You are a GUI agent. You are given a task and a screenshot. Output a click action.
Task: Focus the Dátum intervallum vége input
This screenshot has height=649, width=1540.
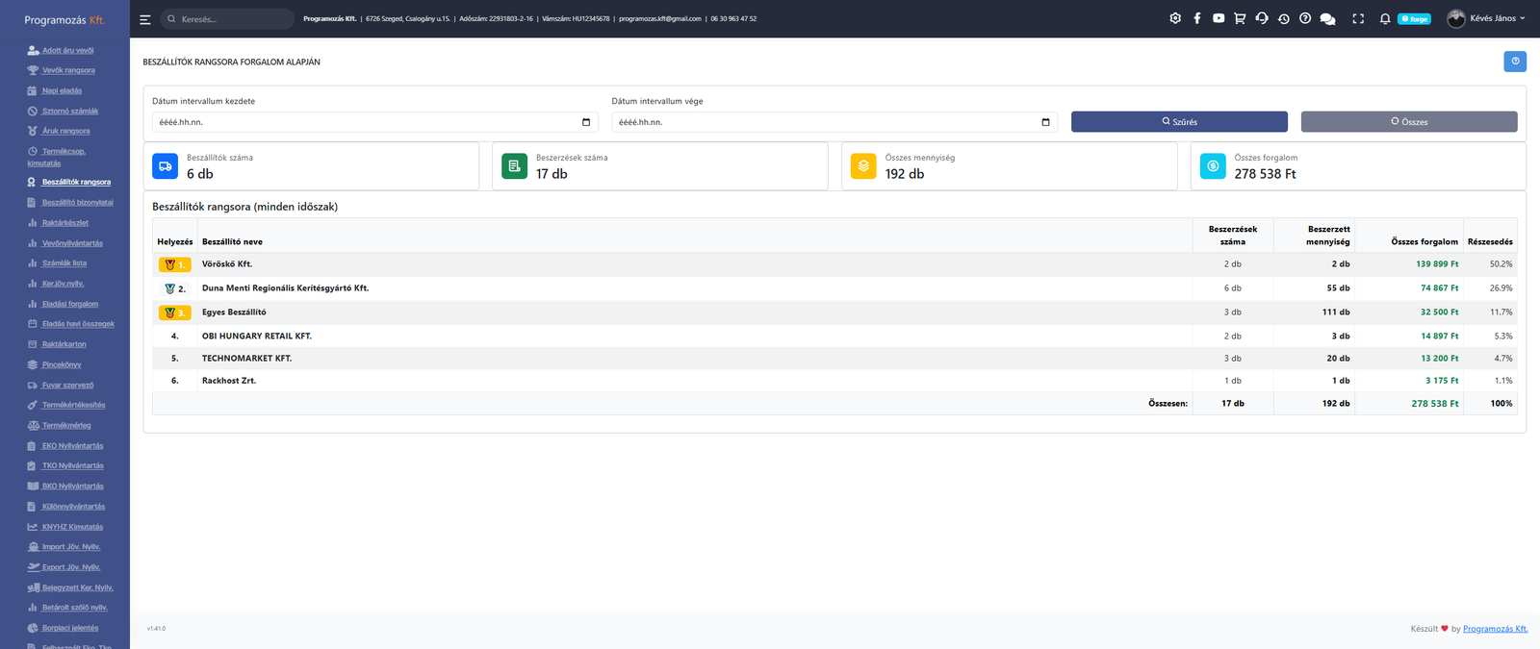834,122
